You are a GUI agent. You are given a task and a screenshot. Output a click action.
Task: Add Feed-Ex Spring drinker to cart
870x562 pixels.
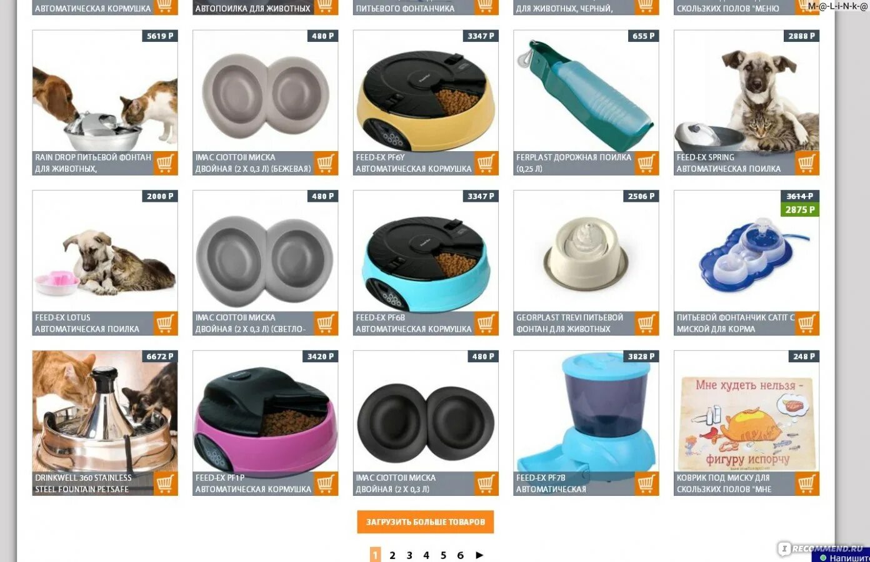pyautogui.click(x=807, y=164)
